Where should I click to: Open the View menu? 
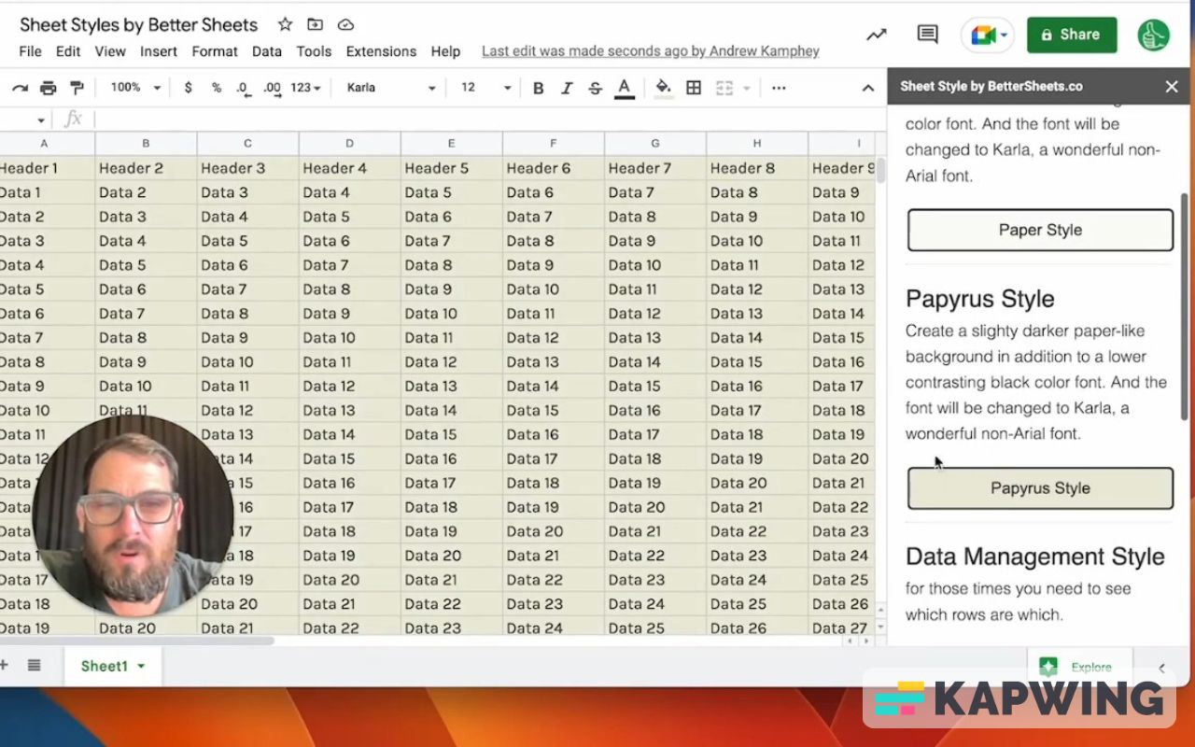[x=110, y=51]
